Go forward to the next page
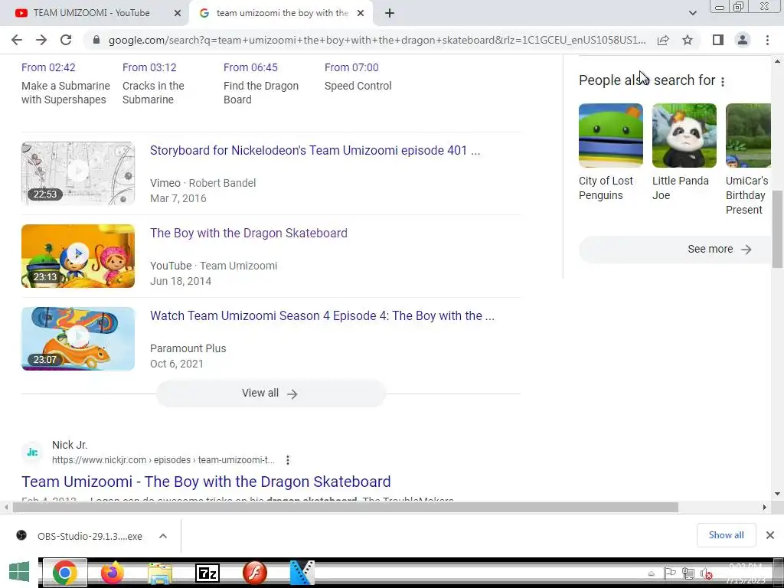Viewport: 784px width, 588px height. tap(41, 40)
